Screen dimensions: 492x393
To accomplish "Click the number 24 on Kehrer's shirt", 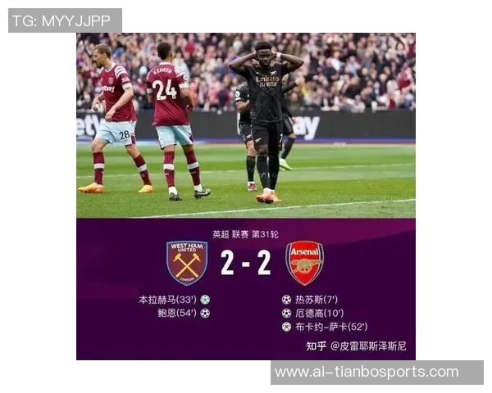I will (166, 89).
